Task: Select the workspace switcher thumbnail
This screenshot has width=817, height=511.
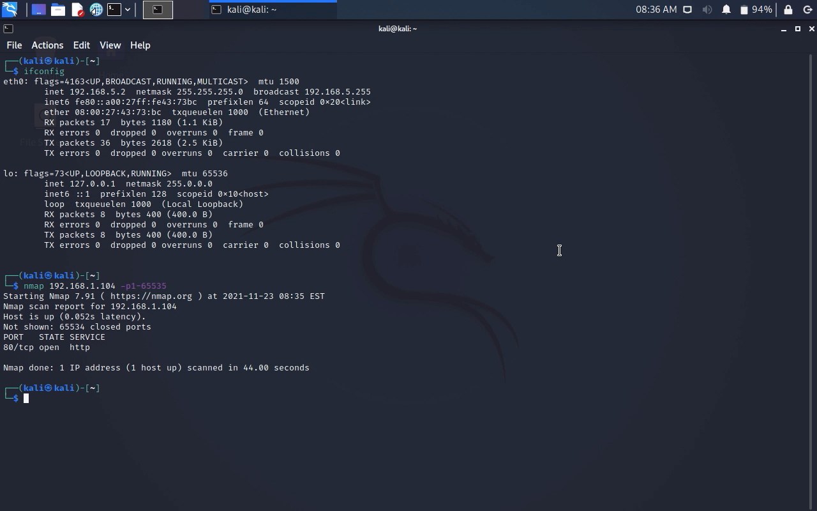Action: pyautogui.click(x=158, y=10)
